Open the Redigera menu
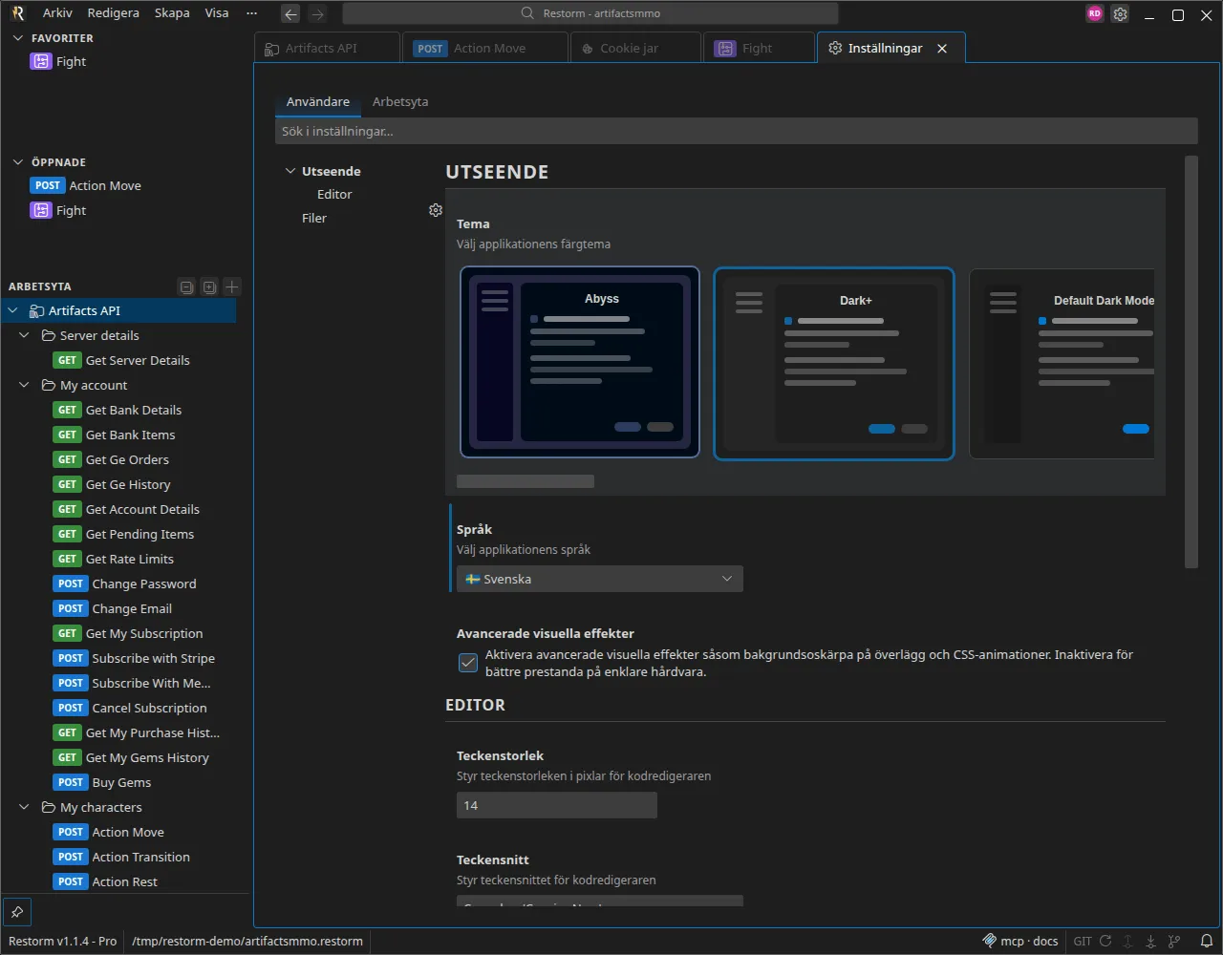 click(x=113, y=13)
